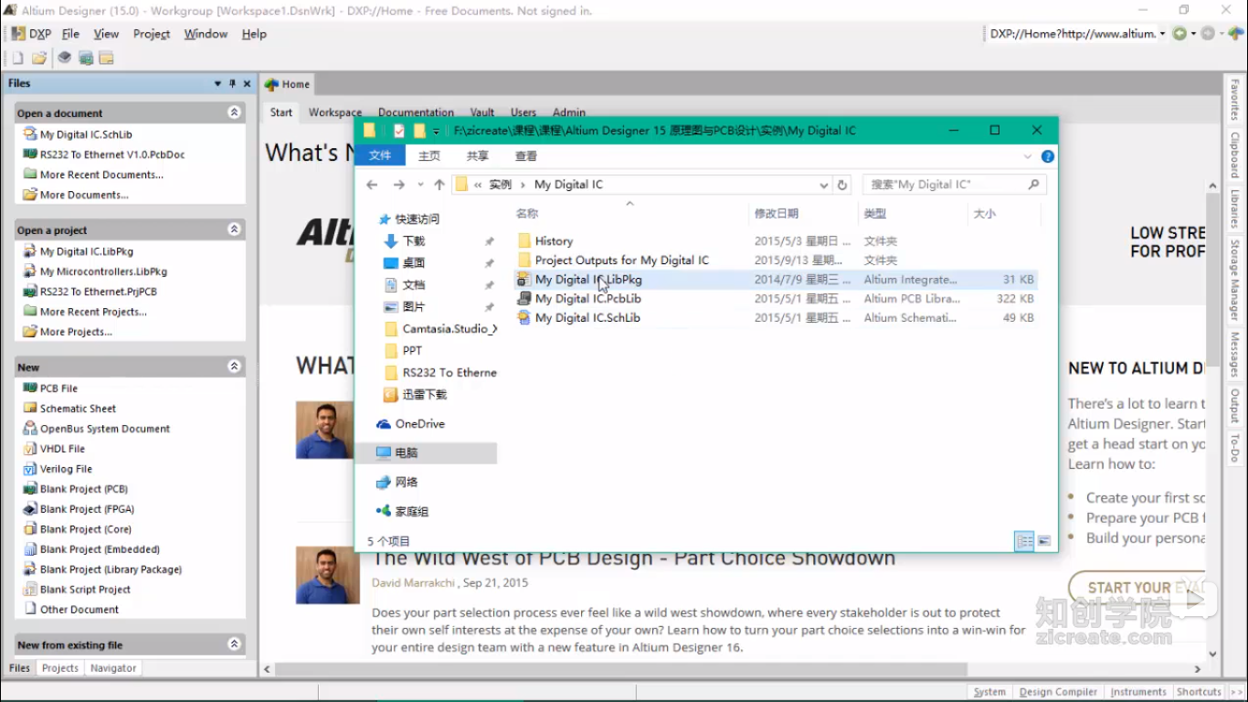The width and height of the screenshot is (1248, 702).
Task: Click Explorer search box
Action: point(955,185)
